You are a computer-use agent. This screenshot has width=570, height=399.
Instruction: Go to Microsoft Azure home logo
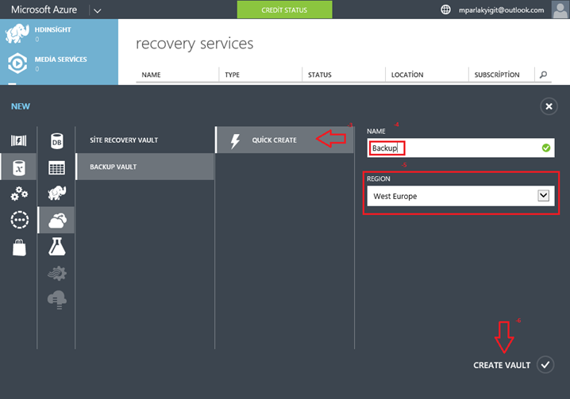44,10
